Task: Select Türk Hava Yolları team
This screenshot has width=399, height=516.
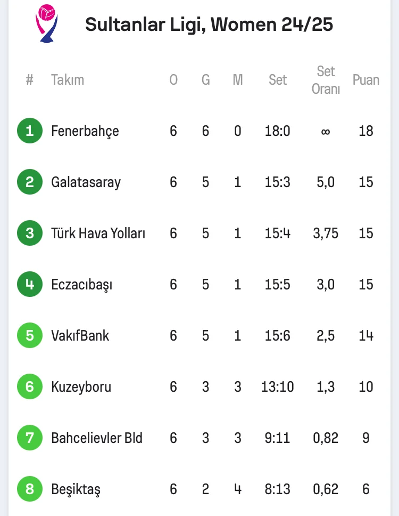Action: [98, 233]
